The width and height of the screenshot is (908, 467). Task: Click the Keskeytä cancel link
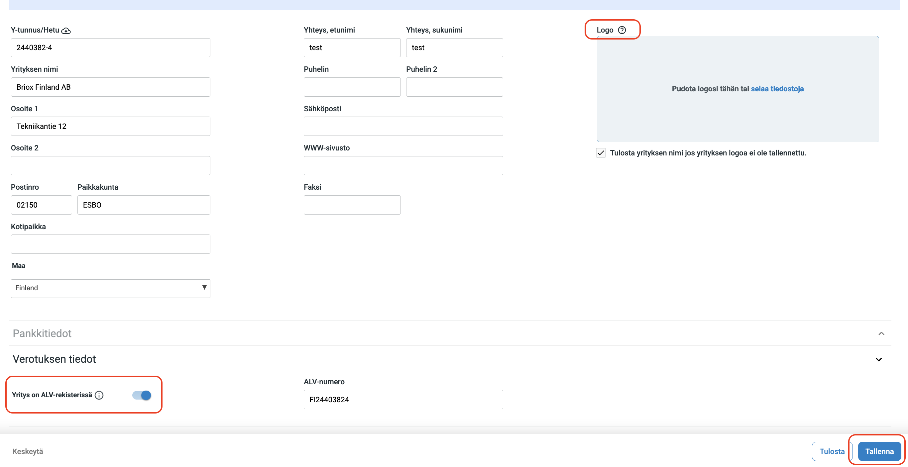point(28,451)
